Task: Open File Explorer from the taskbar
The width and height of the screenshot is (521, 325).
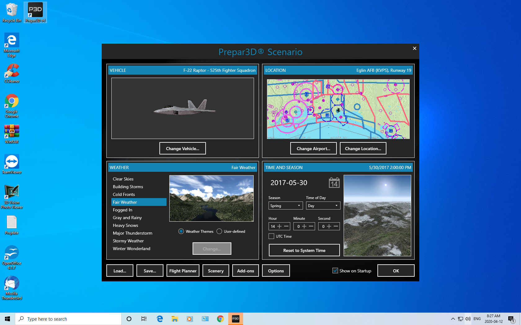Action: tap(175, 319)
